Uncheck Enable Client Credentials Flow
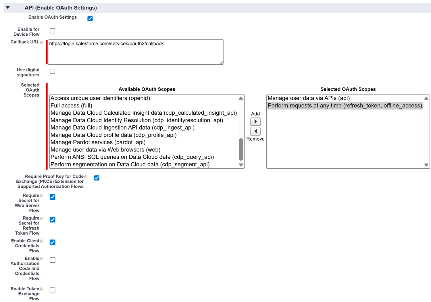431x302 pixels. 53,242
